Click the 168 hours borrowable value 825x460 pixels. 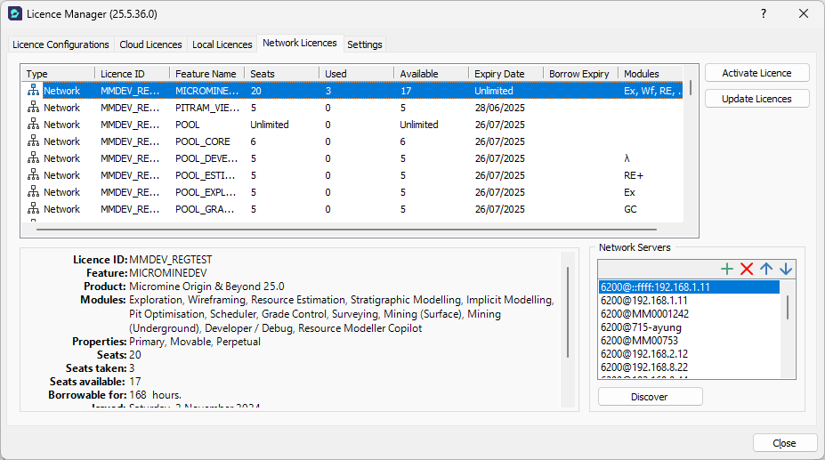[155, 395]
